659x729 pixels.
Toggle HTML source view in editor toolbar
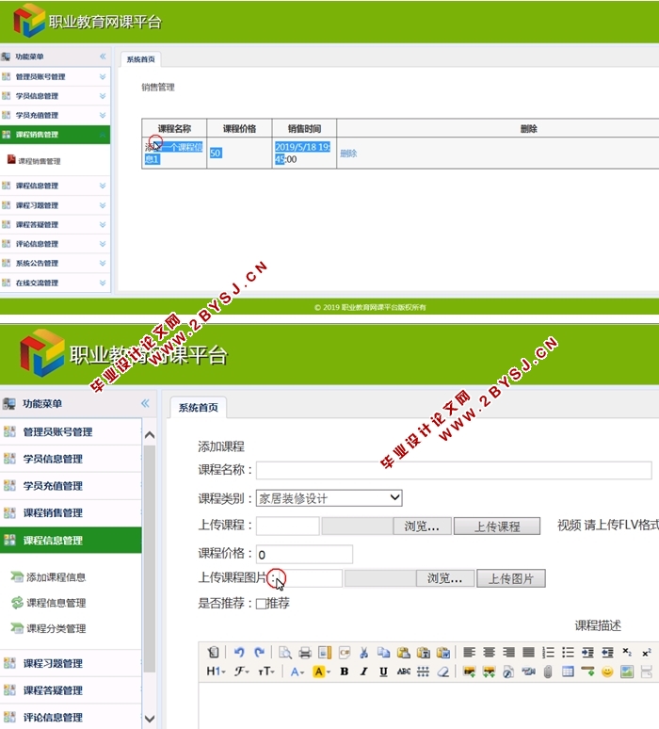(x=213, y=653)
